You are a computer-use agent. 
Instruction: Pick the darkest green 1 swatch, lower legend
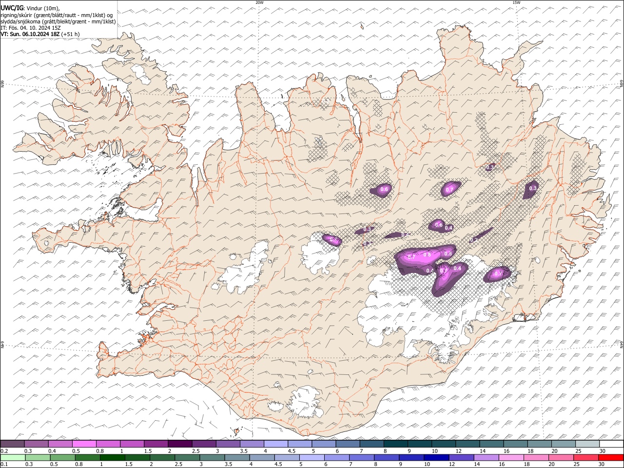point(113,457)
